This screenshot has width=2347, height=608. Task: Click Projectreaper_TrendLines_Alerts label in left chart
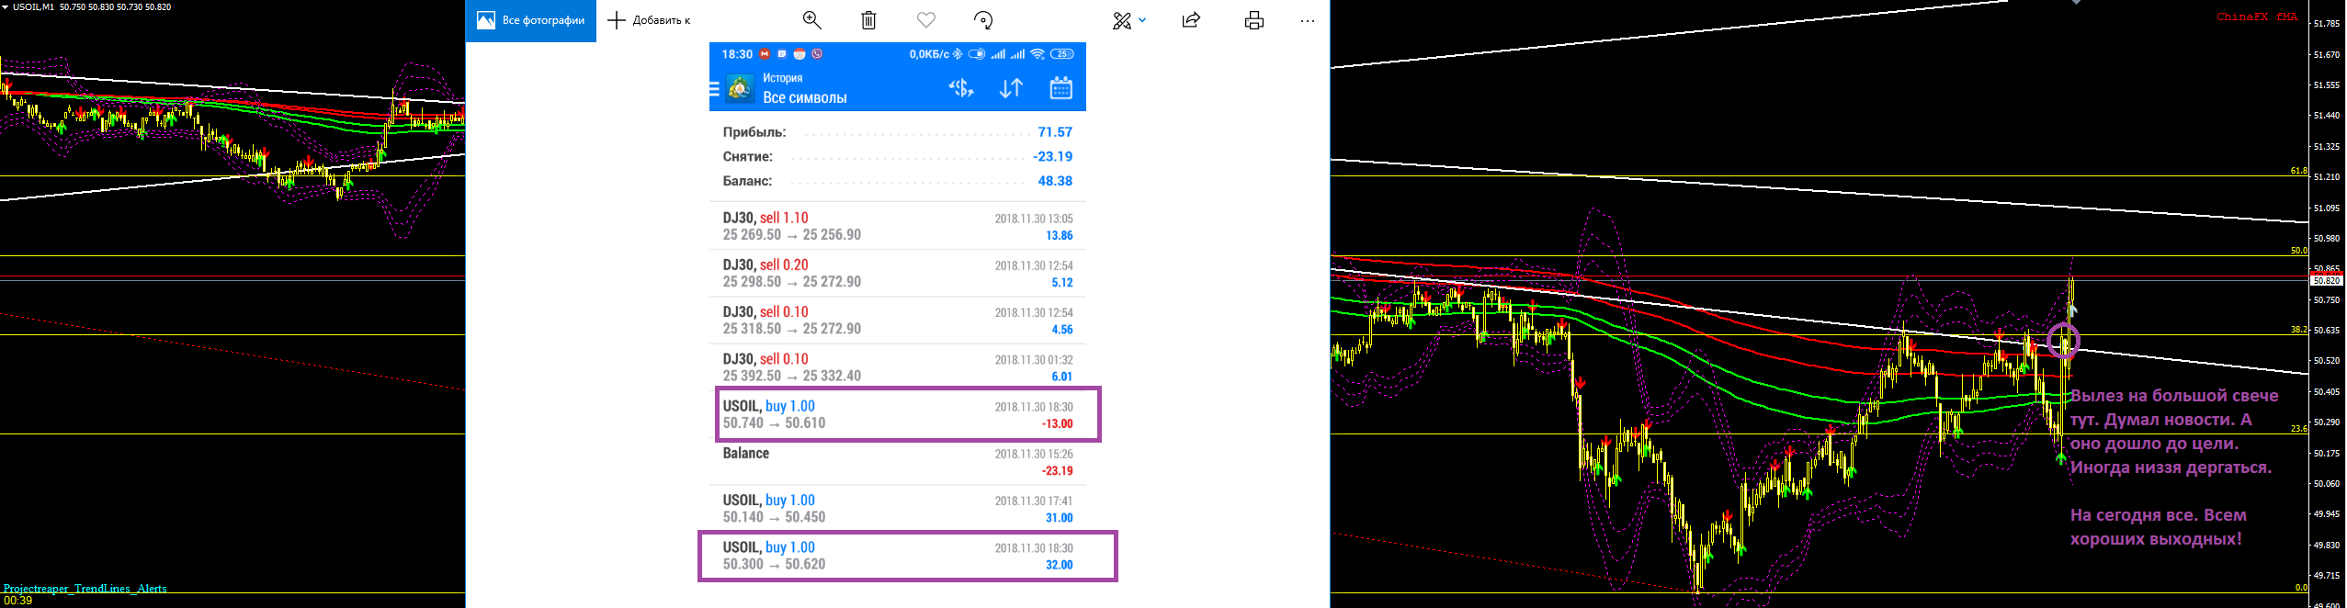point(85,588)
